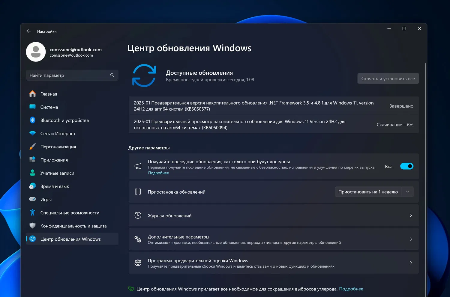Click the Центр обновления Windows sidebar sync icon

(32, 239)
